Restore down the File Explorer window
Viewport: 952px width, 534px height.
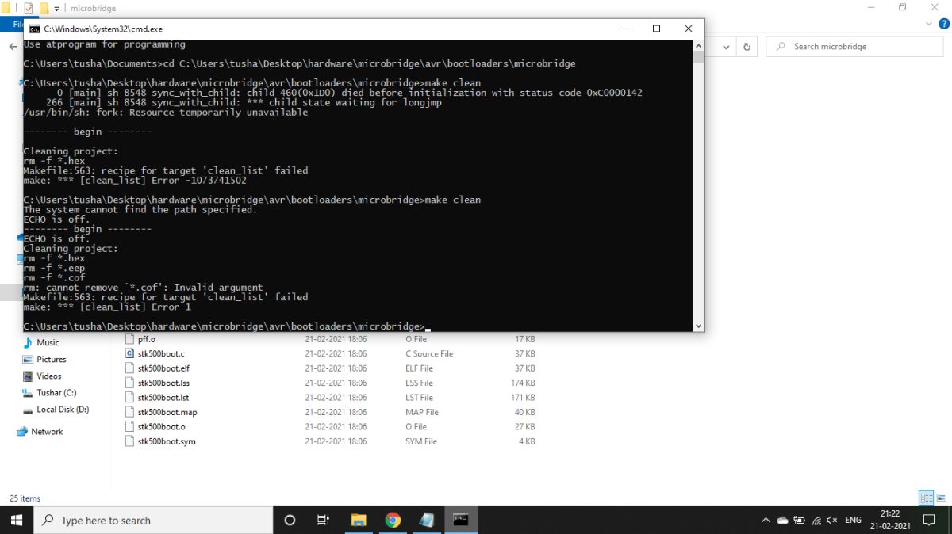click(x=902, y=8)
